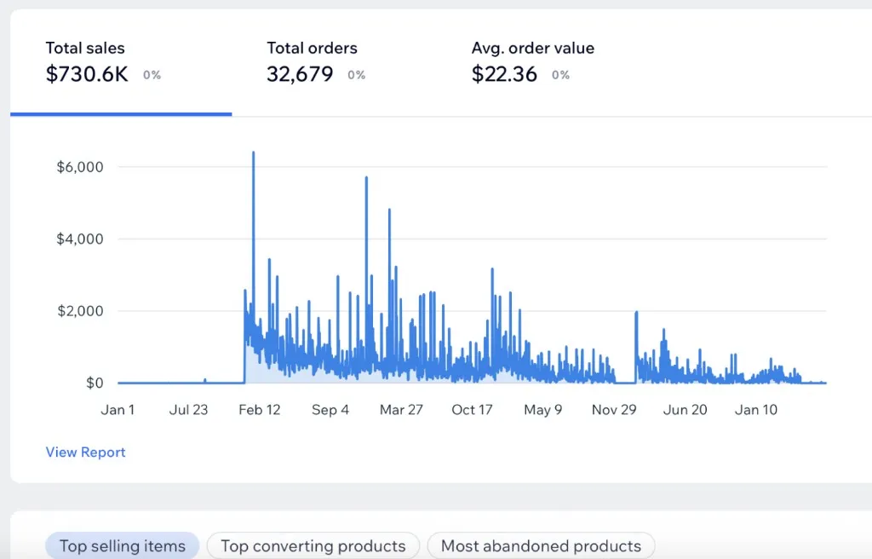
Task: Click the $22.36 average order value figure
Action: tap(504, 75)
